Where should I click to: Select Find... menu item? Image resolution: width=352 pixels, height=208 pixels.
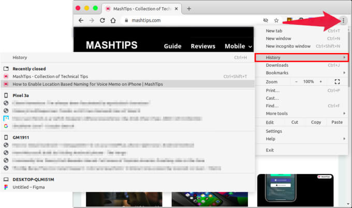click(x=302, y=106)
